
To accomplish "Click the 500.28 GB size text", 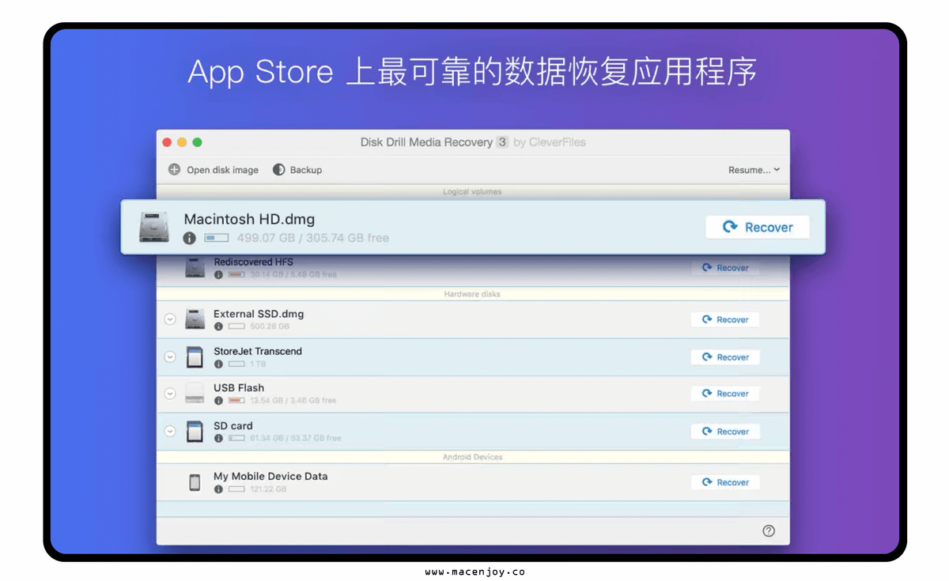I will [x=270, y=326].
